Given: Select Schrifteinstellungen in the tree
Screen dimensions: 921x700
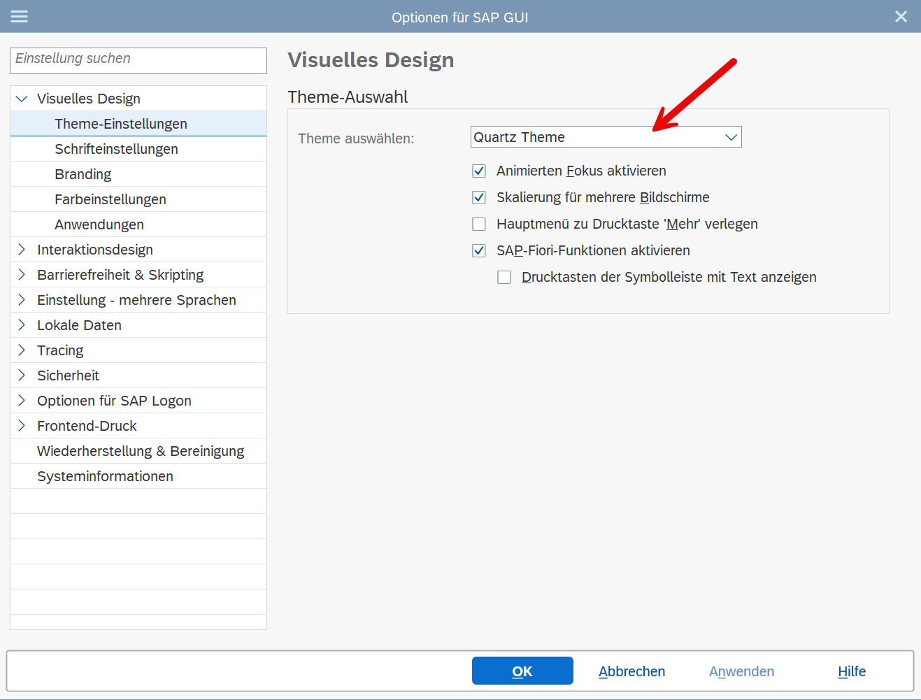Looking at the screenshot, I should [116, 149].
